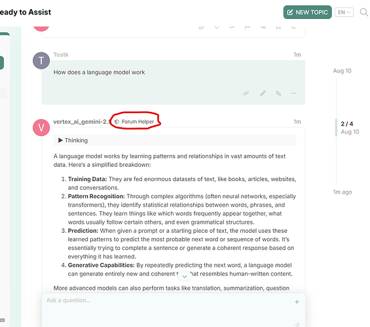The height and width of the screenshot is (327, 370).
Task: Open the Testk username link
Action: (x=61, y=55)
